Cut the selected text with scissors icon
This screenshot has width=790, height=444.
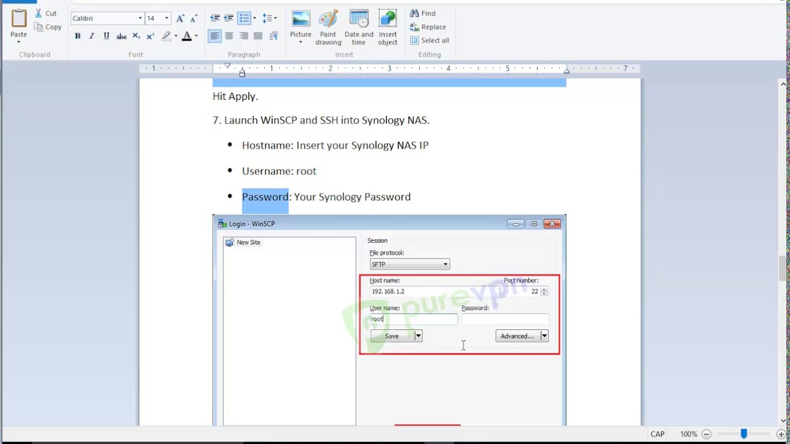tap(46, 13)
